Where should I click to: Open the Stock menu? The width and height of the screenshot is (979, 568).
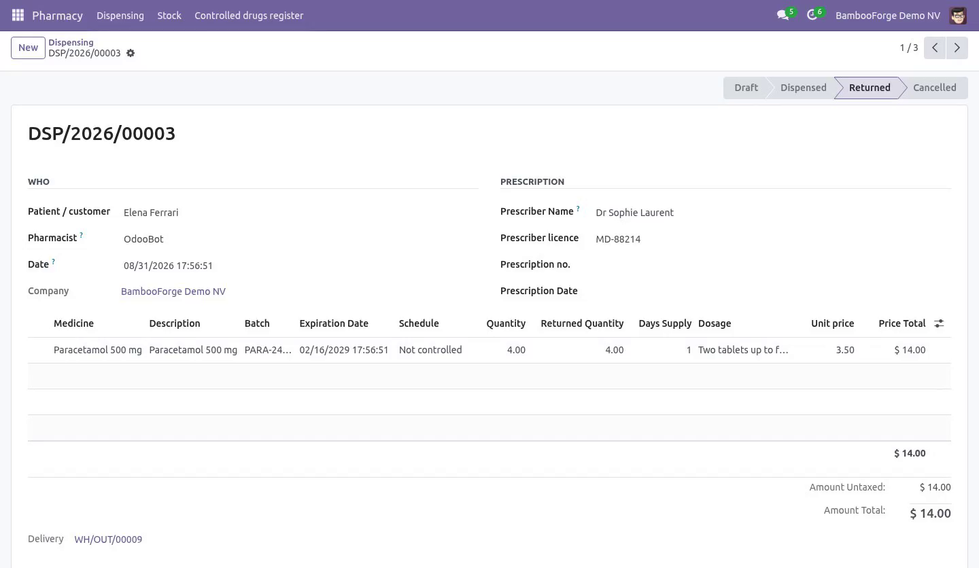click(x=169, y=15)
